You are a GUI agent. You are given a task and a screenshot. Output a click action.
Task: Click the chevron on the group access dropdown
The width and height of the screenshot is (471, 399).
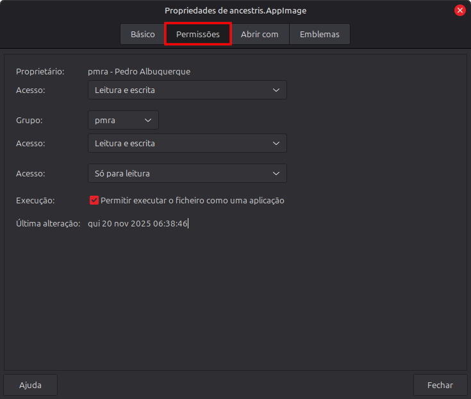276,144
